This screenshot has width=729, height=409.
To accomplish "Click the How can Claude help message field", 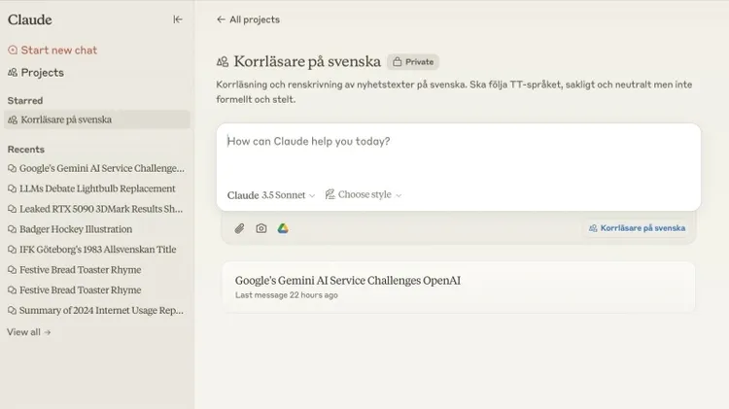I will click(x=459, y=154).
